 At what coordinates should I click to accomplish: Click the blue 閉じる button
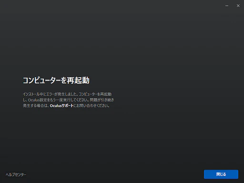pyautogui.click(x=221, y=174)
